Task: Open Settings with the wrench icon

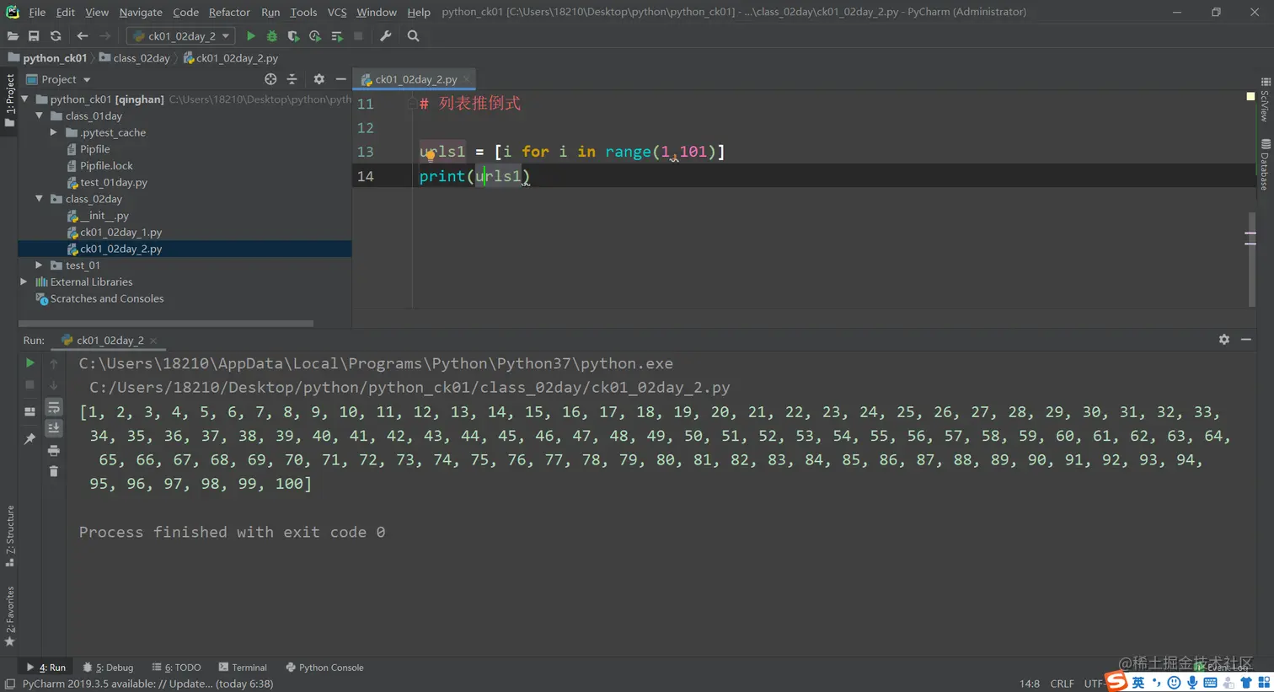Action: [386, 36]
